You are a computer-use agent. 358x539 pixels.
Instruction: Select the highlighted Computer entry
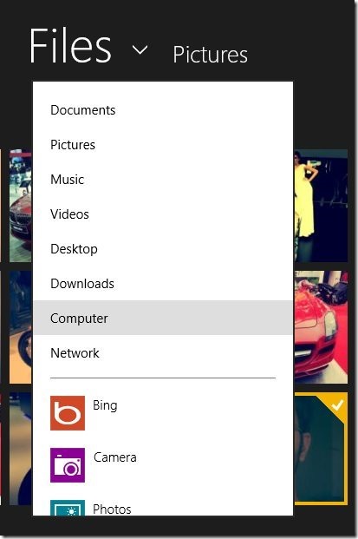pyautogui.click(x=163, y=318)
